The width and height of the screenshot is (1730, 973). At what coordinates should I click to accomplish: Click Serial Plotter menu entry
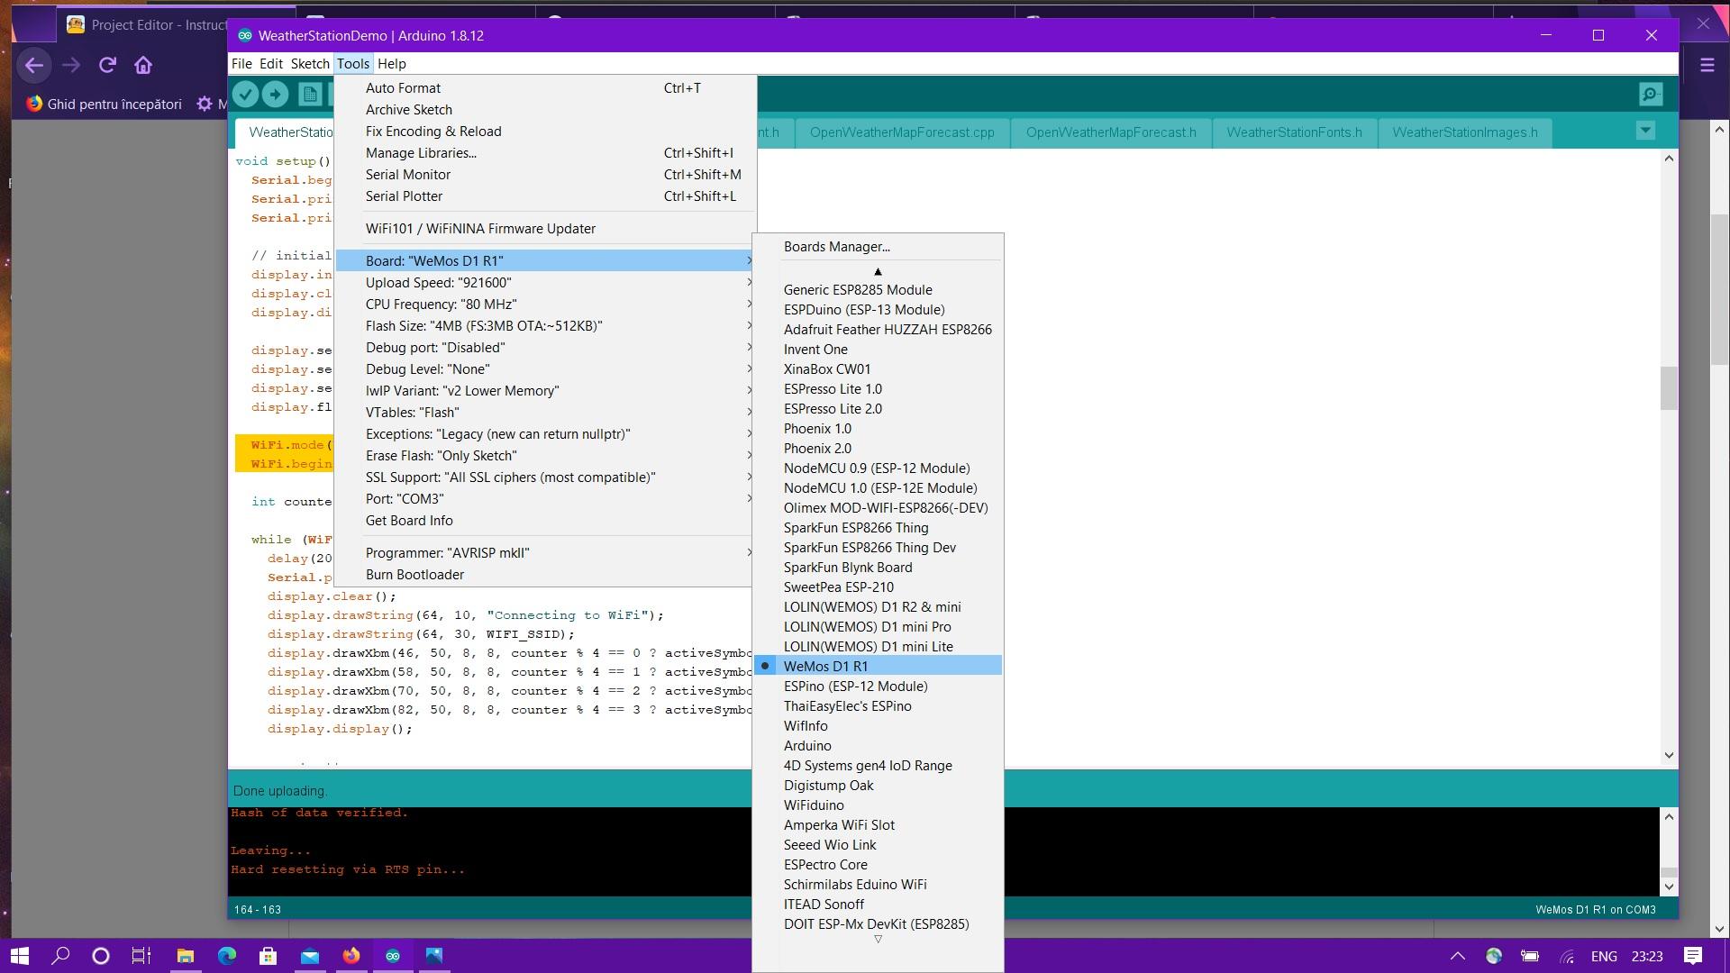click(x=545, y=196)
